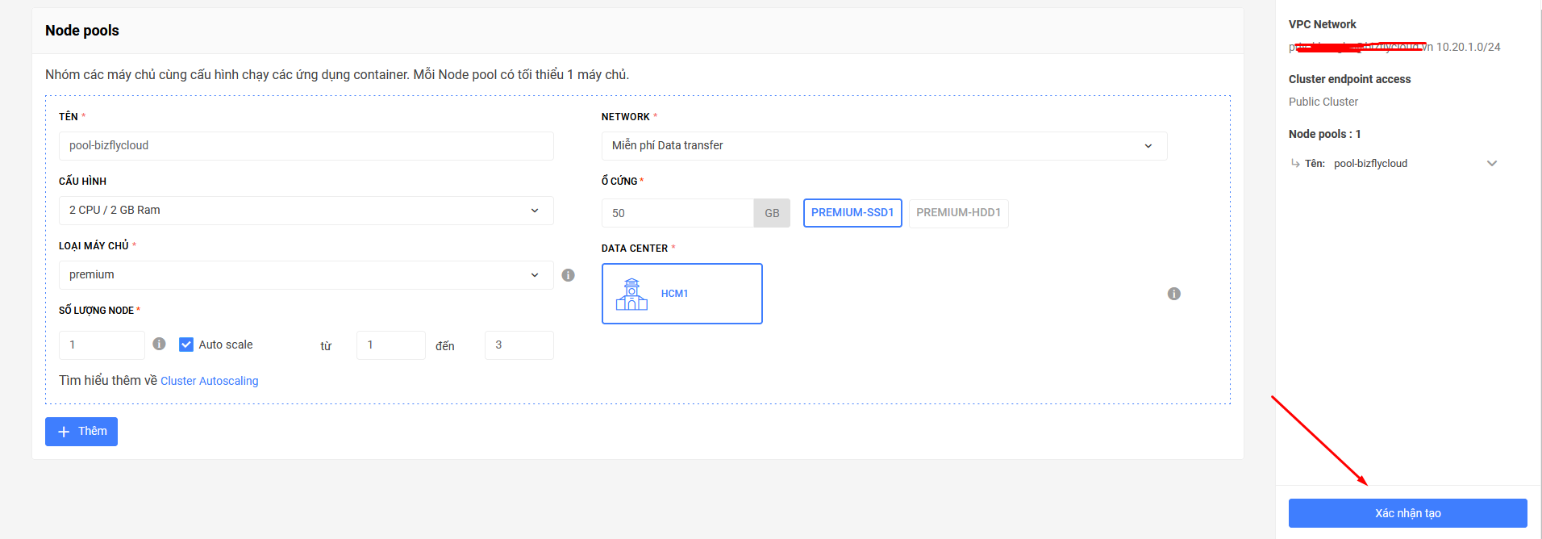Click the Ổ cứng size field showing 50

click(677, 213)
